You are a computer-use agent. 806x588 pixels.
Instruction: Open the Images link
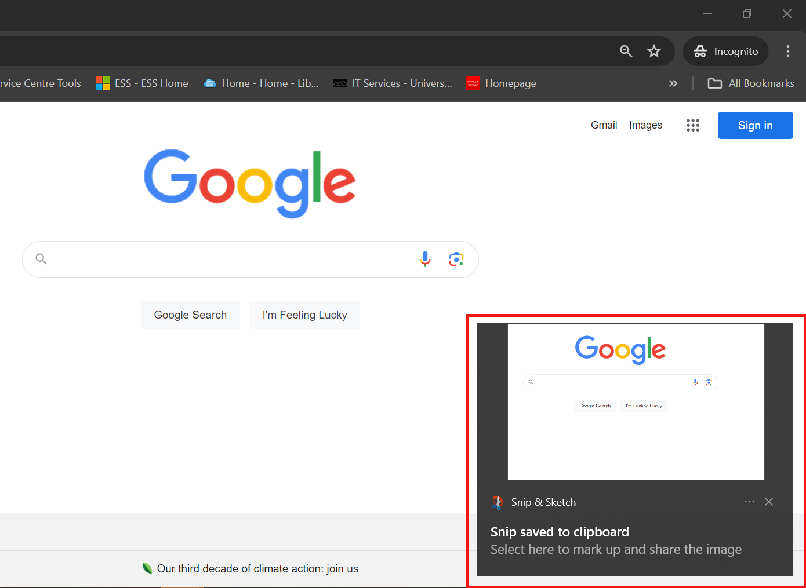(x=645, y=125)
